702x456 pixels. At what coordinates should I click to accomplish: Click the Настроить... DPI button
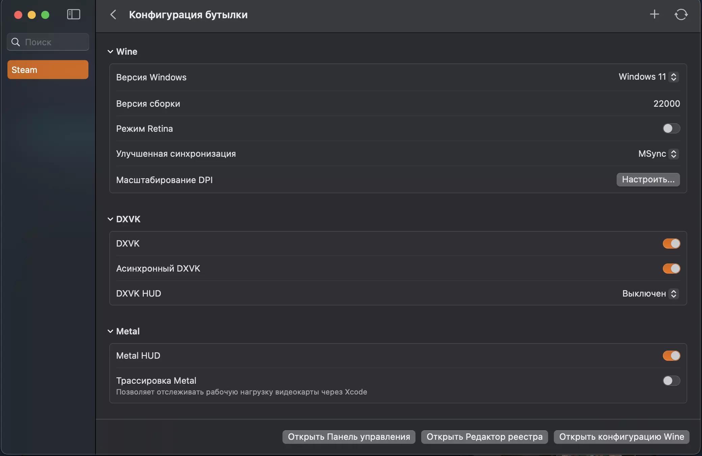click(648, 180)
